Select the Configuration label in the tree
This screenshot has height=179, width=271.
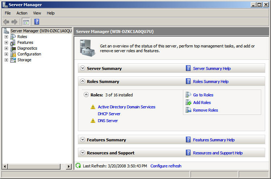(x=29, y=54)
